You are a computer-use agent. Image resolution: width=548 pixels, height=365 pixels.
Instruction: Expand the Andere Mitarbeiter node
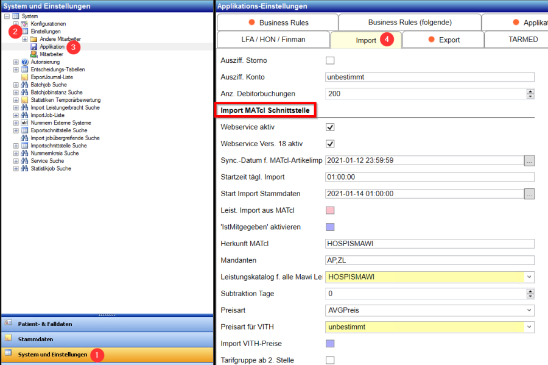pyautogui.click(x=25, y=39)
